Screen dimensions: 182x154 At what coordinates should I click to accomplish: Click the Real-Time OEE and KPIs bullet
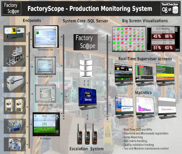tap(137, 130)
